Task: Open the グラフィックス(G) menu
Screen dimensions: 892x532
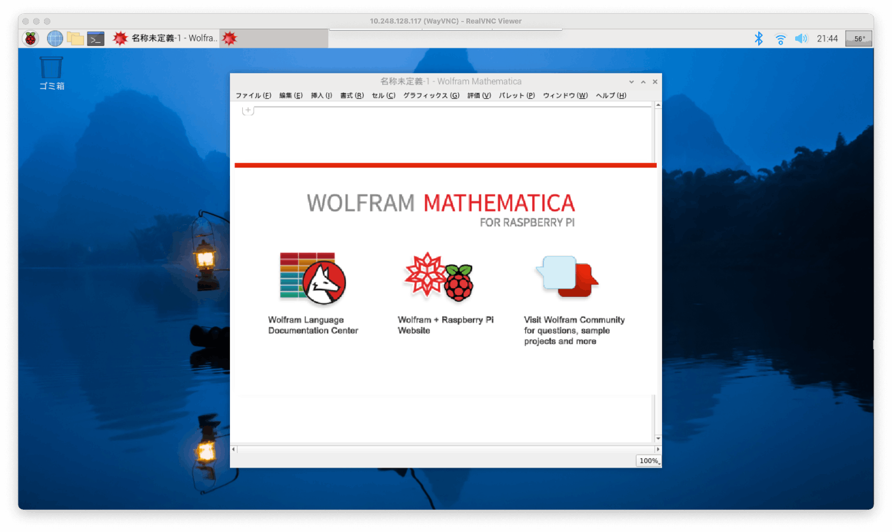Action: [431, 96]
